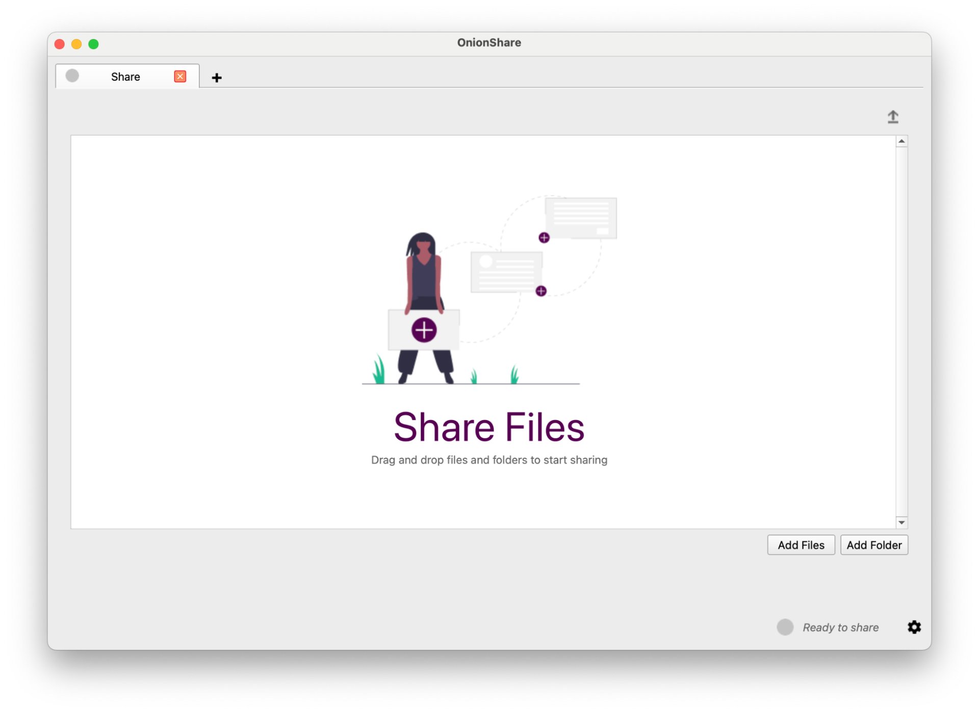
Task: Click the gray status dot in Share tab
Action: click(72, 76)
